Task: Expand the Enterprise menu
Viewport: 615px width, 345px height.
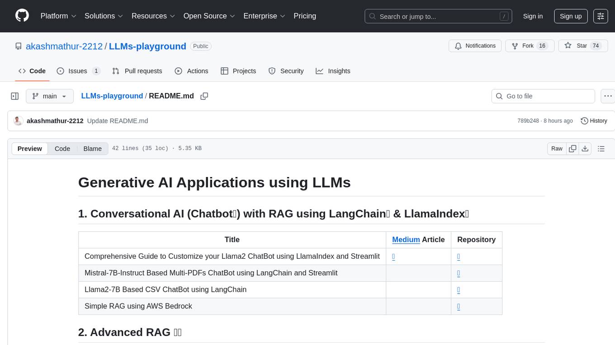Action: pos(265,16)
